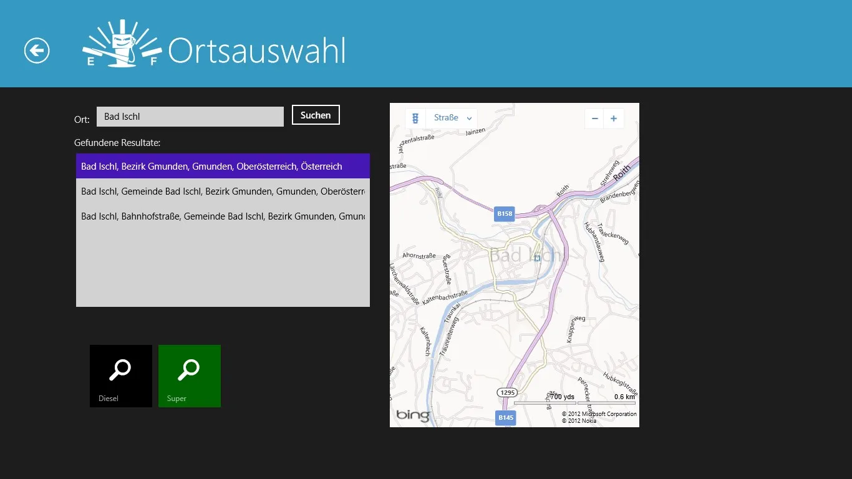Zoom in the map with plus button
Screen dimensions: 852x479
[614, 119]
